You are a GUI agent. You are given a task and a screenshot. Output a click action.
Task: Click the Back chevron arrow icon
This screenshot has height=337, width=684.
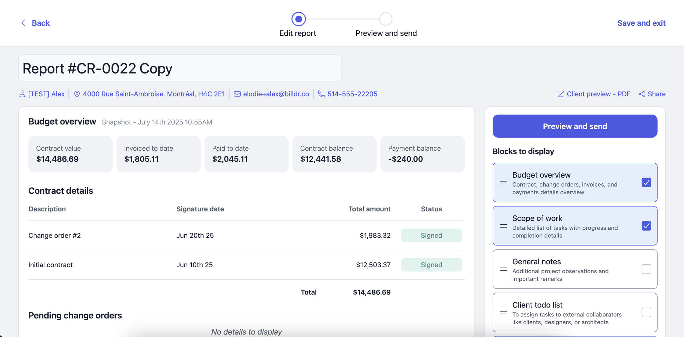pyautogui.click(x=23, y=23)
